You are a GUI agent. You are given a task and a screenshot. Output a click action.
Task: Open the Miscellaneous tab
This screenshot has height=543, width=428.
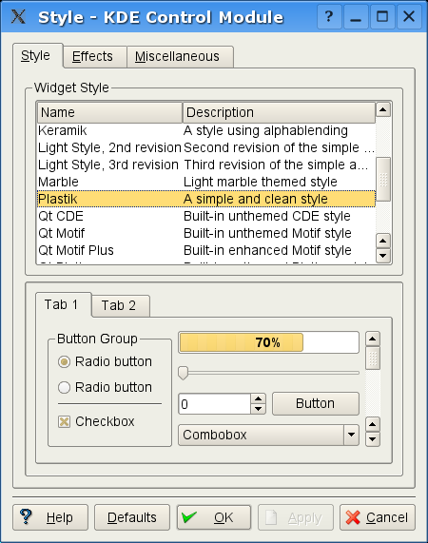[180, 56]
